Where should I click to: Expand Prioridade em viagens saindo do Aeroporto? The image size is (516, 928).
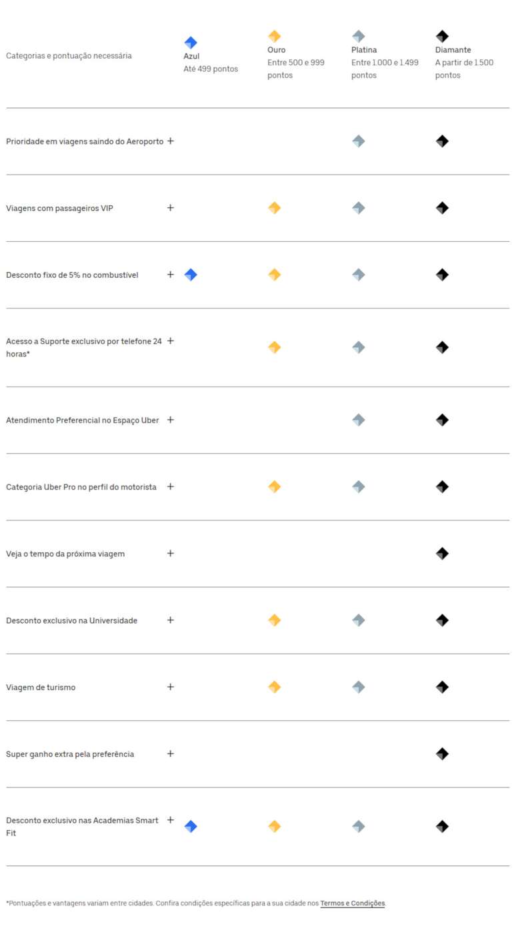coord(171,141)
